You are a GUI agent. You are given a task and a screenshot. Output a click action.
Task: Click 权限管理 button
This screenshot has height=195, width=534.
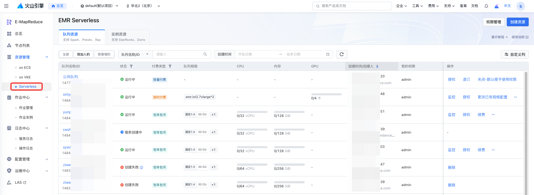click(x=494, y=22)
